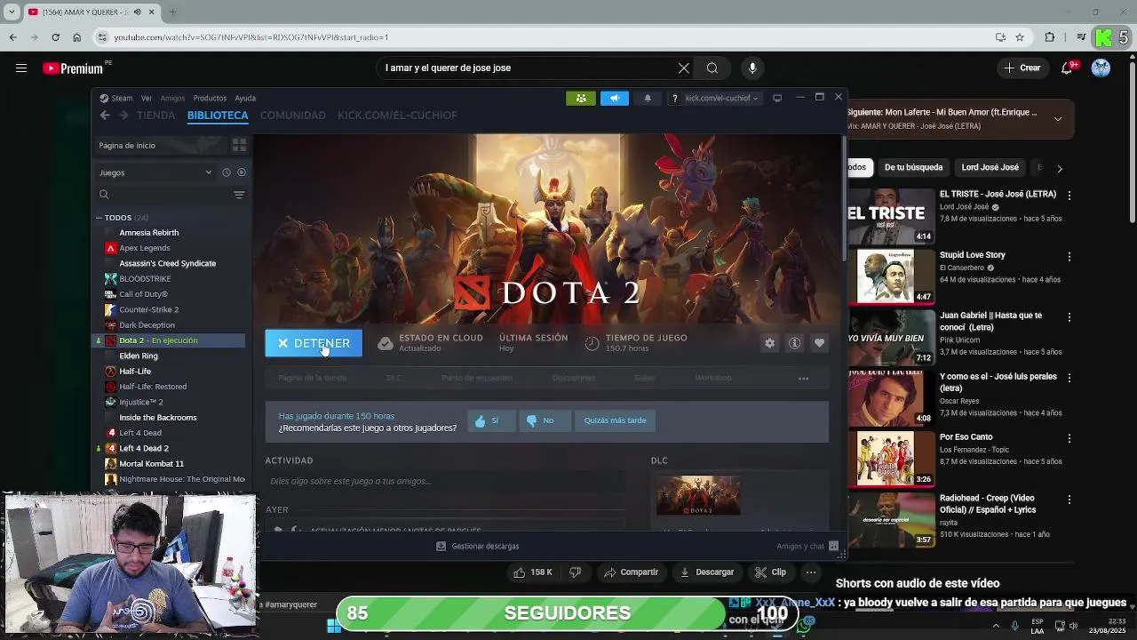The width and height of the screenshot is (1137, 640).
Task: Select Mortal Kombat 11 in library
Action: (151, 464)
